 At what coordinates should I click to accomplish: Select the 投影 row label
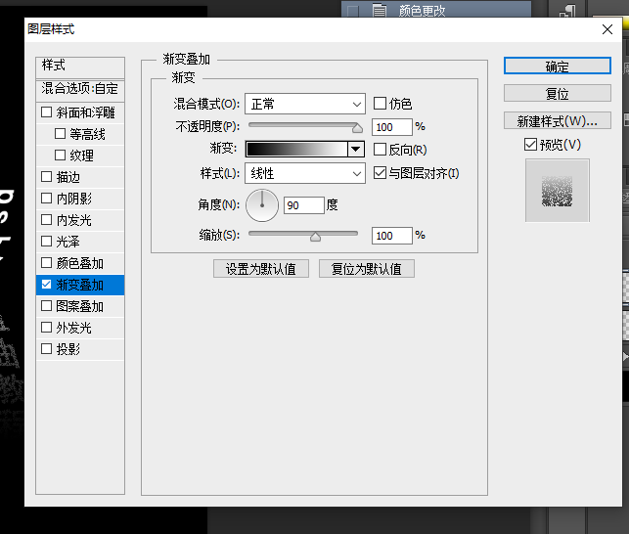point(68,349)
